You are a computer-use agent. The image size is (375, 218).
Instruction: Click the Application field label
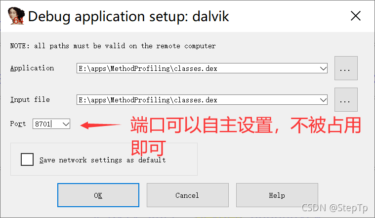(32, 68)
